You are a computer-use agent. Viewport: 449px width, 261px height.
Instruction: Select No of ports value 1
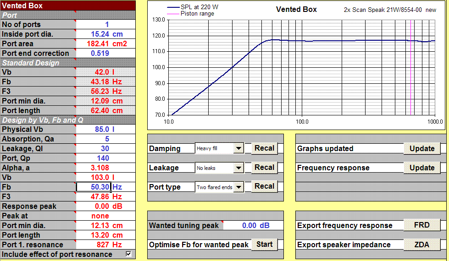point(105,25)
